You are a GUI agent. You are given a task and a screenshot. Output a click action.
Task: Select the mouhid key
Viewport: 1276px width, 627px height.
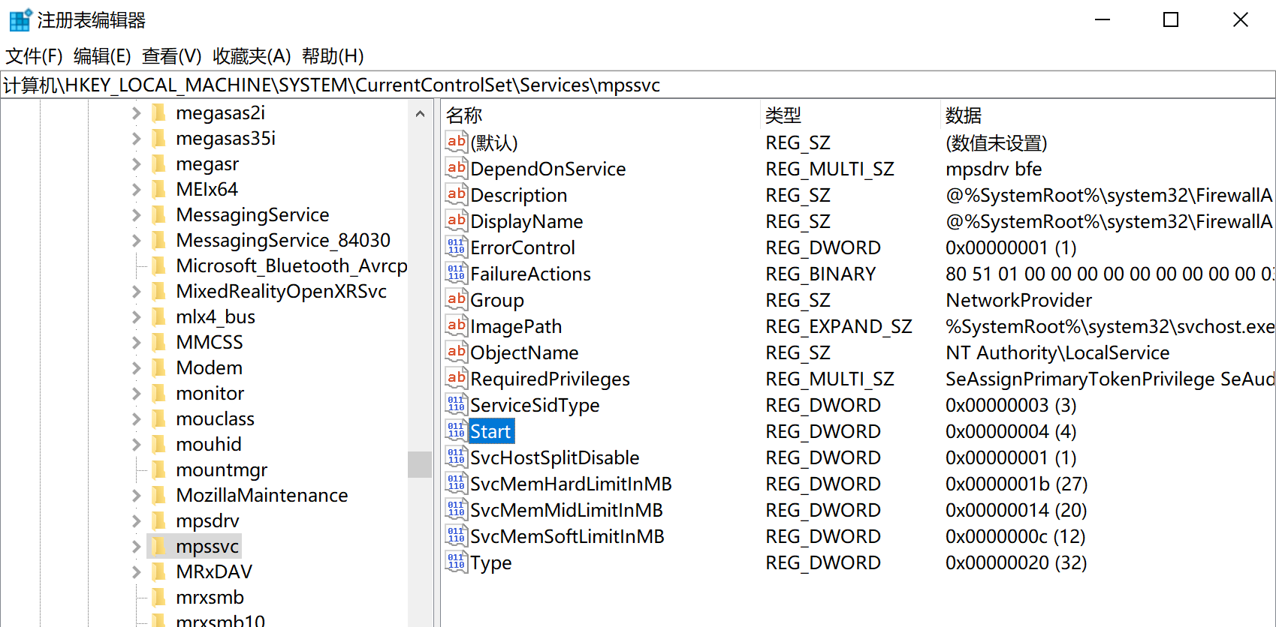209,444
